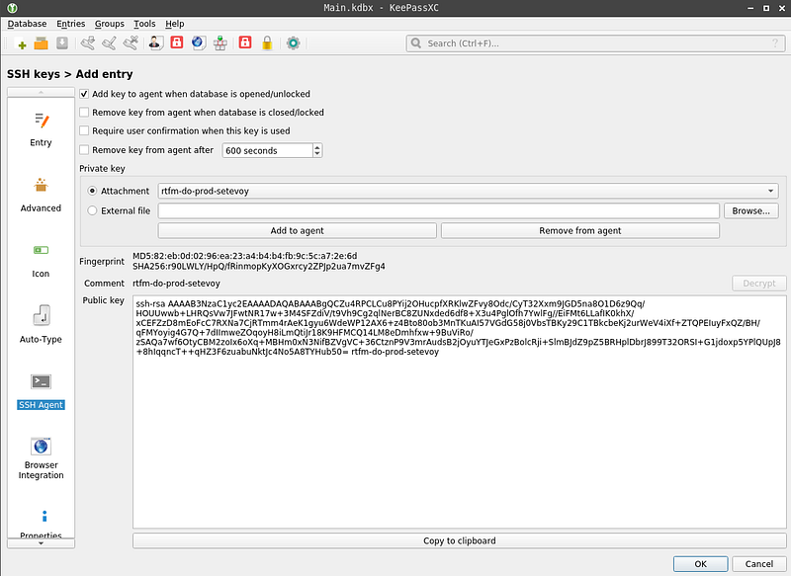Image resolution: width=791 pixels, height=576 pixels.
Task: Click the MD5 fingerprint text
Action: [x=244, y=256]
